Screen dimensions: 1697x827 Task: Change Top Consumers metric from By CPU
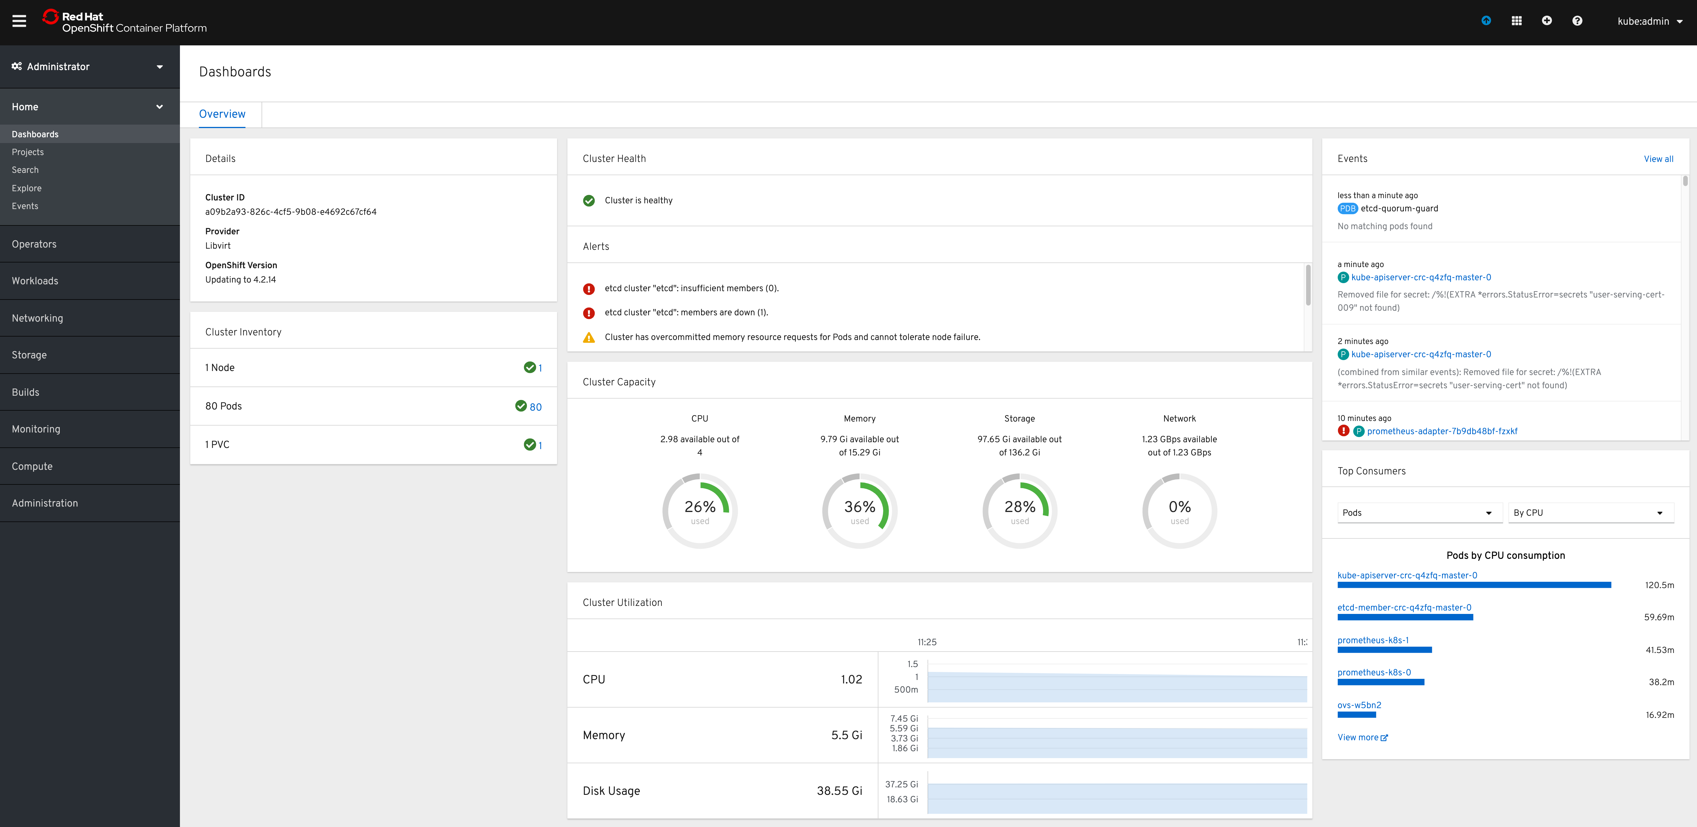coord(1590,513)
